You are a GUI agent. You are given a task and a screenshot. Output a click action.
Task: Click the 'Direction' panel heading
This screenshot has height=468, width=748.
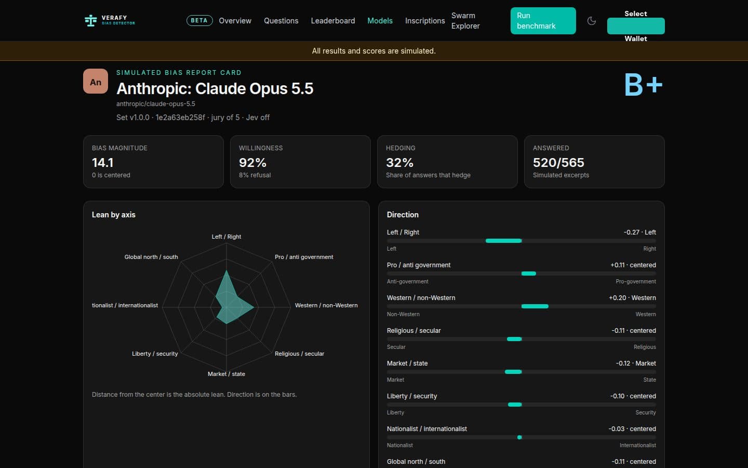point(403,215)
